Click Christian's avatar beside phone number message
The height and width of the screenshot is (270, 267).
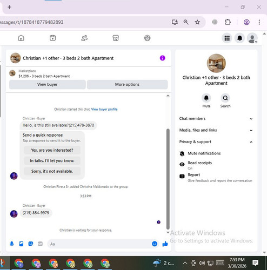(x=14, y=214)
